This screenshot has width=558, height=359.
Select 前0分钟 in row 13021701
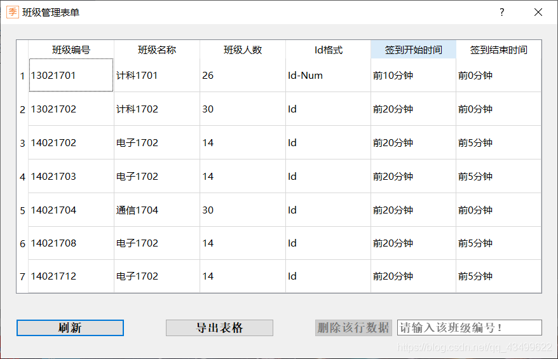tap(498, 76)
